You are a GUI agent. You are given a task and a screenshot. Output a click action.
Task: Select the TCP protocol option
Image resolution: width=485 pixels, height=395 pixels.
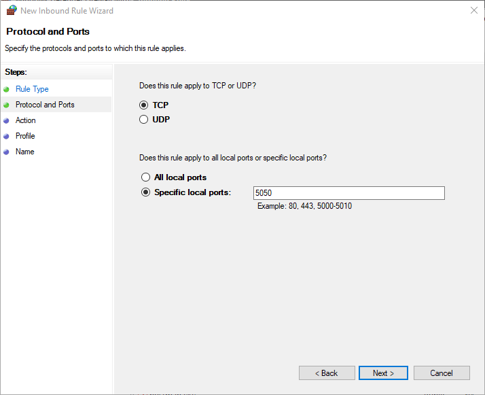point(144,105)
